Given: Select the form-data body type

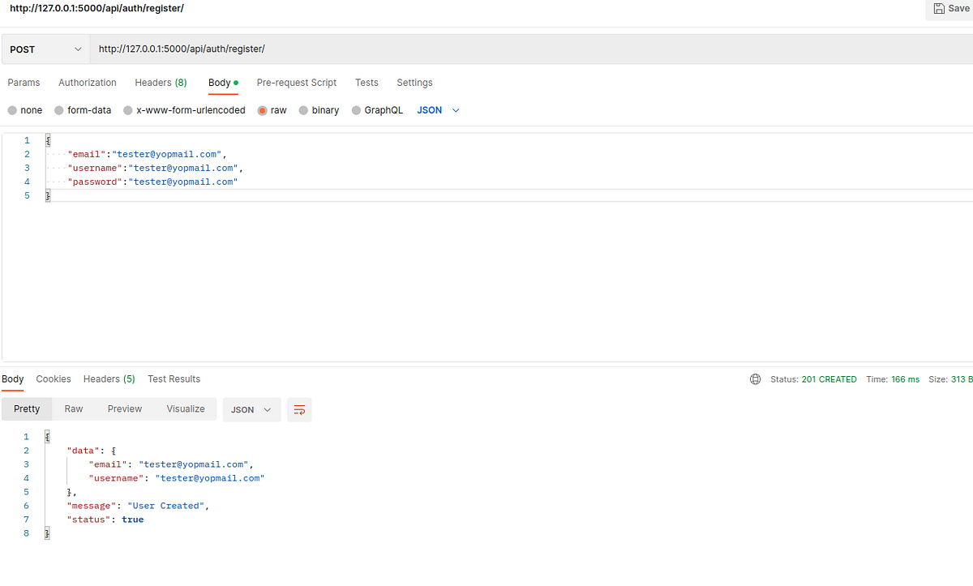Looking at the screenshot, I should coord(82,109).
